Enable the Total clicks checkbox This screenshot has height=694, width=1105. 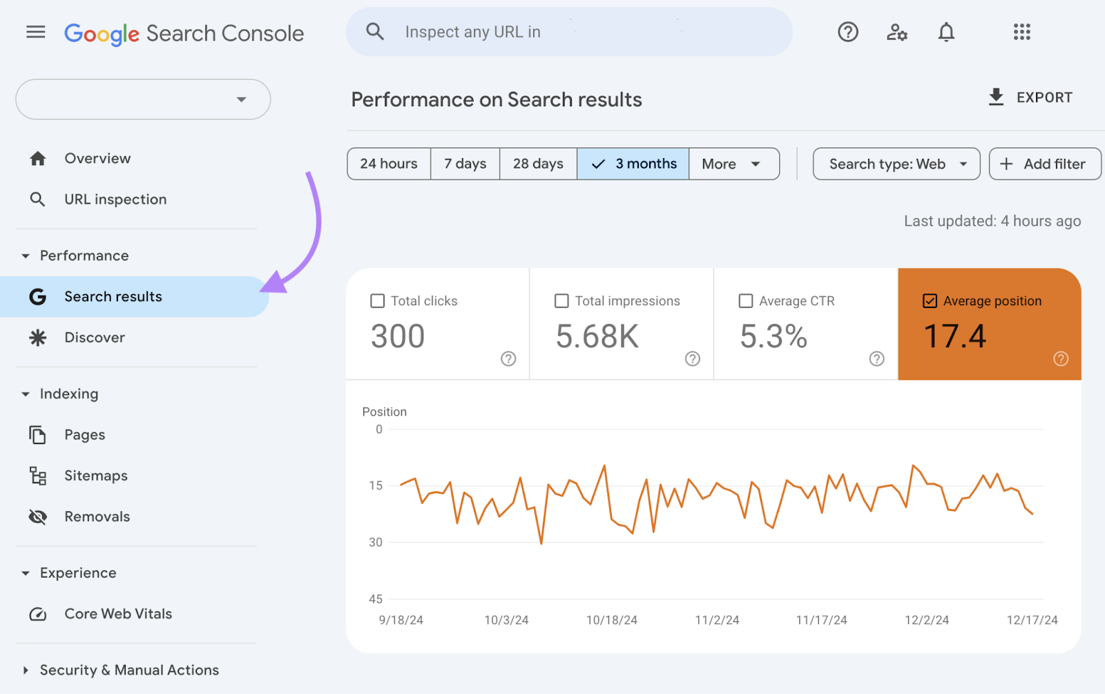(x=378, y=301)
